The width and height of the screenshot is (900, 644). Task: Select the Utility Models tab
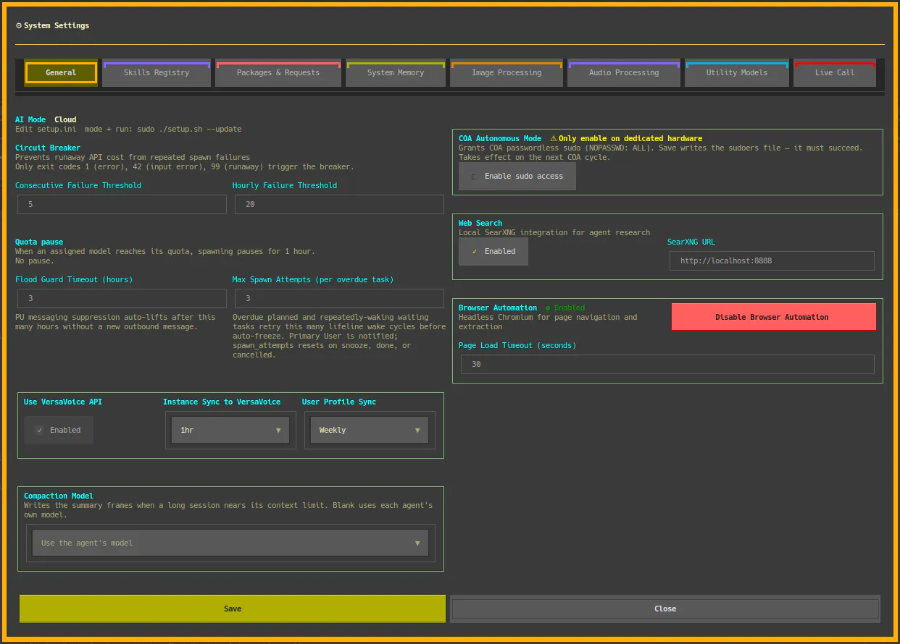click(737, 73)
